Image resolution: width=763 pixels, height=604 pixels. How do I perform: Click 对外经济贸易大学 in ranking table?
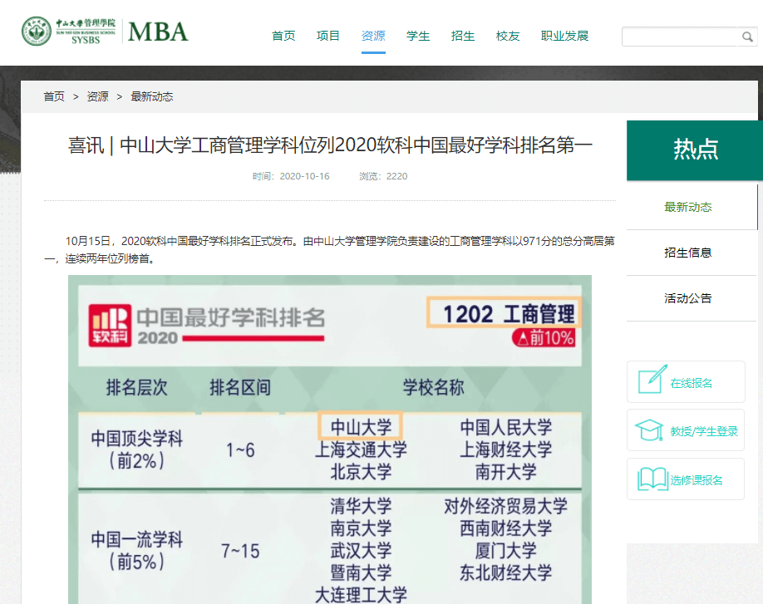coord(505,506)
